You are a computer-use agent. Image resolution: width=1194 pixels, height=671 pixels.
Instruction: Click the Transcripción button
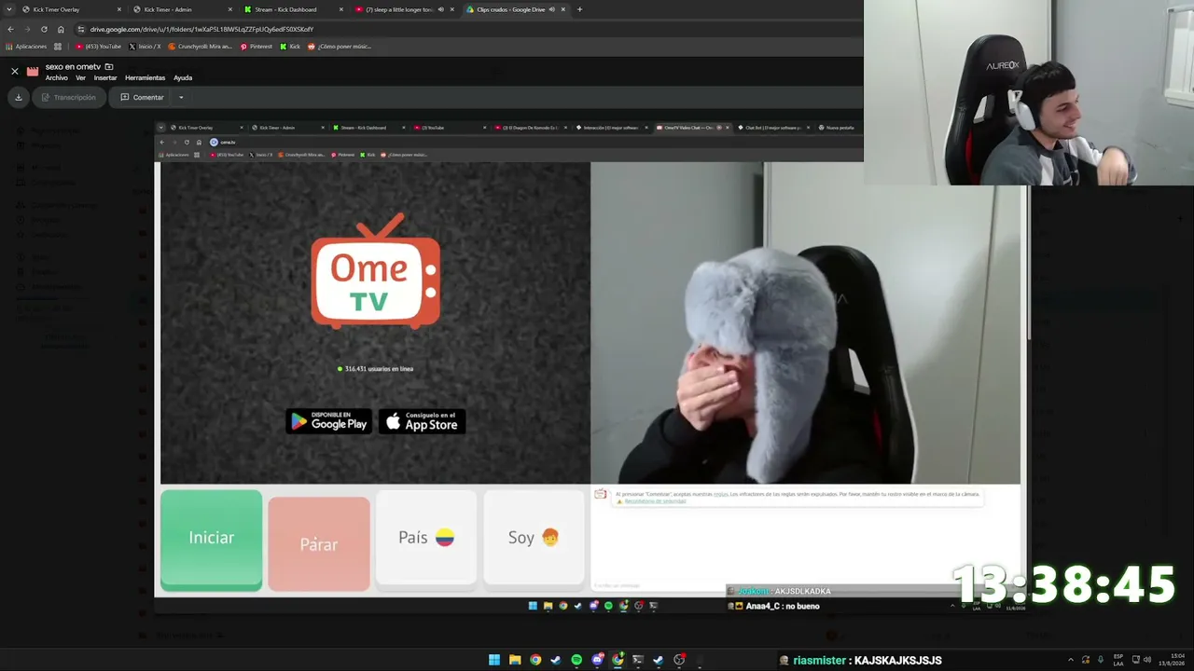[68, 97]
